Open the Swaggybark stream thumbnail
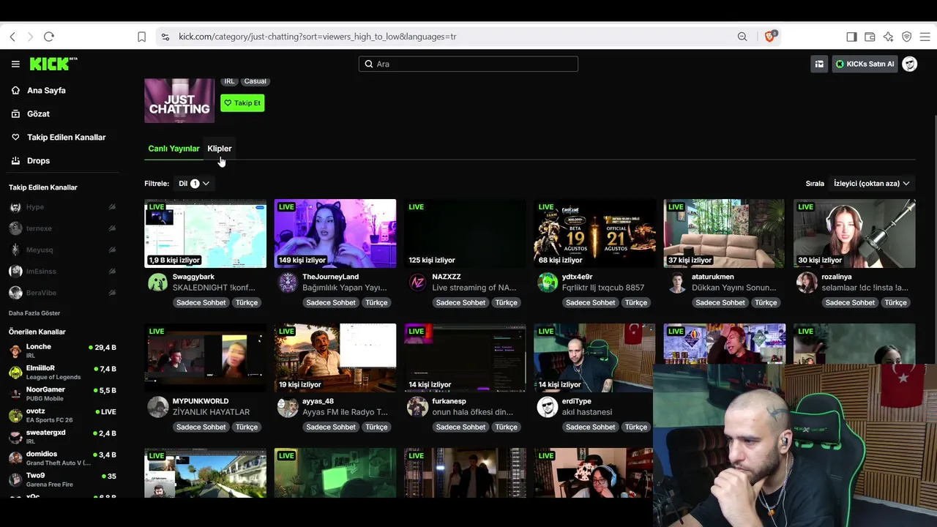This screenshot has height=527, width=937. pyautogui.click(x=206, y=233)
